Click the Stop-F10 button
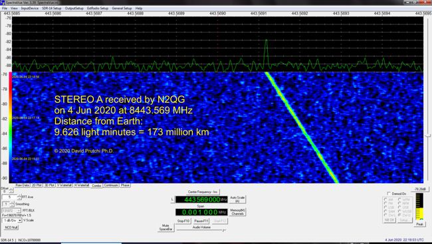The height and width of the screenshot is (244, 432). tap(183, 221)
